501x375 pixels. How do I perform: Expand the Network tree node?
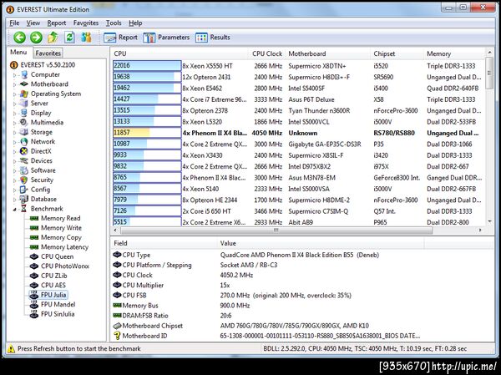click(x=14, y=143)
